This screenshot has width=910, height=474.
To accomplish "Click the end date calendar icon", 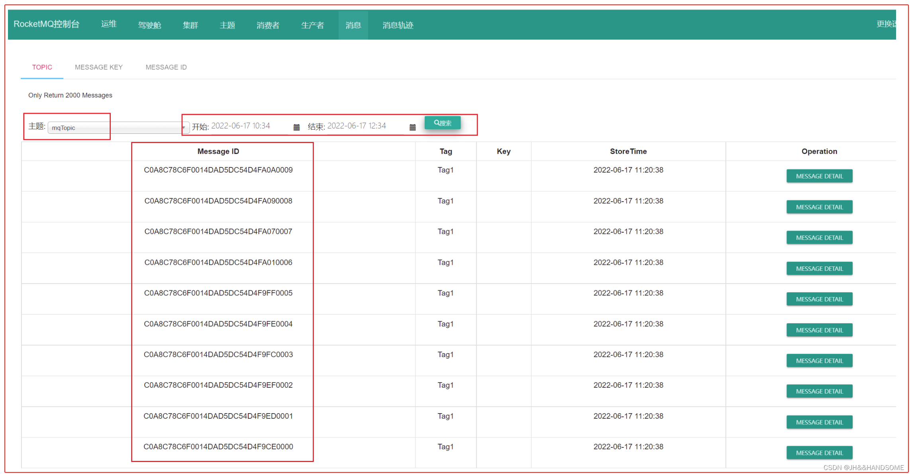I will [x=412, y=127].
